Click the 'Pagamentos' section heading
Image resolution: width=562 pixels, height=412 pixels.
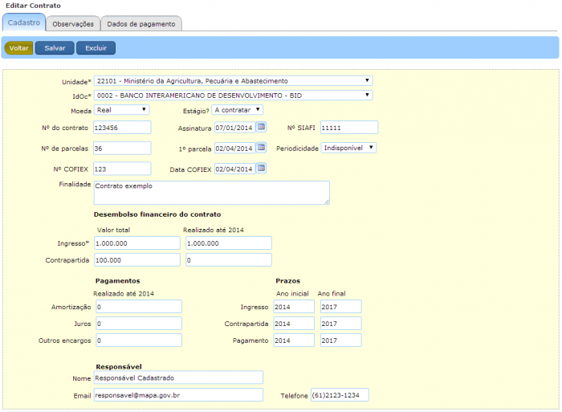coord(117,281)
